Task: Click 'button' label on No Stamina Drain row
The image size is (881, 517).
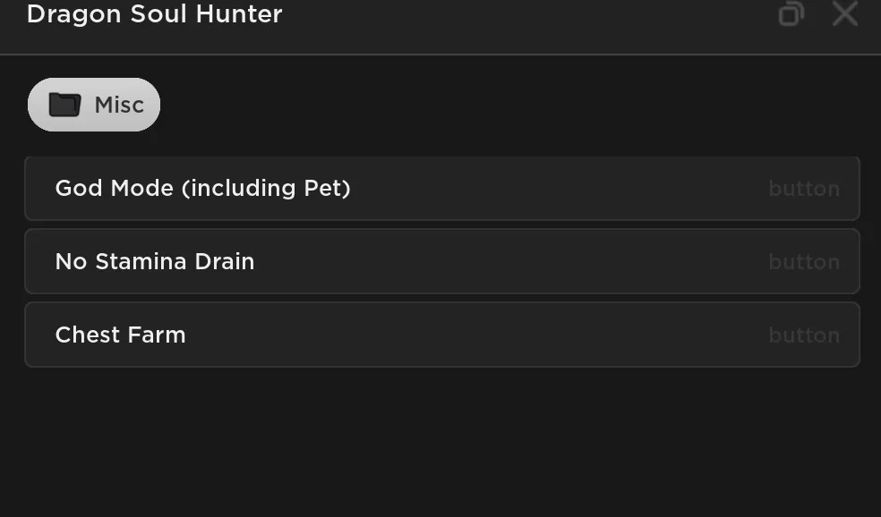Action: pos(804,261)
